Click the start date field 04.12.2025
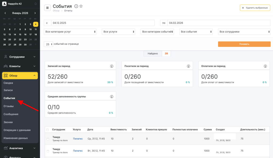Image resolution: width=273 pixels, height=158 pixels. click(x=103, y=23)
